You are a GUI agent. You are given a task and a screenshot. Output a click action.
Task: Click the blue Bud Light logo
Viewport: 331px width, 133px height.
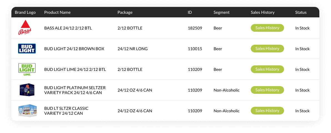[x=27, y=49]
